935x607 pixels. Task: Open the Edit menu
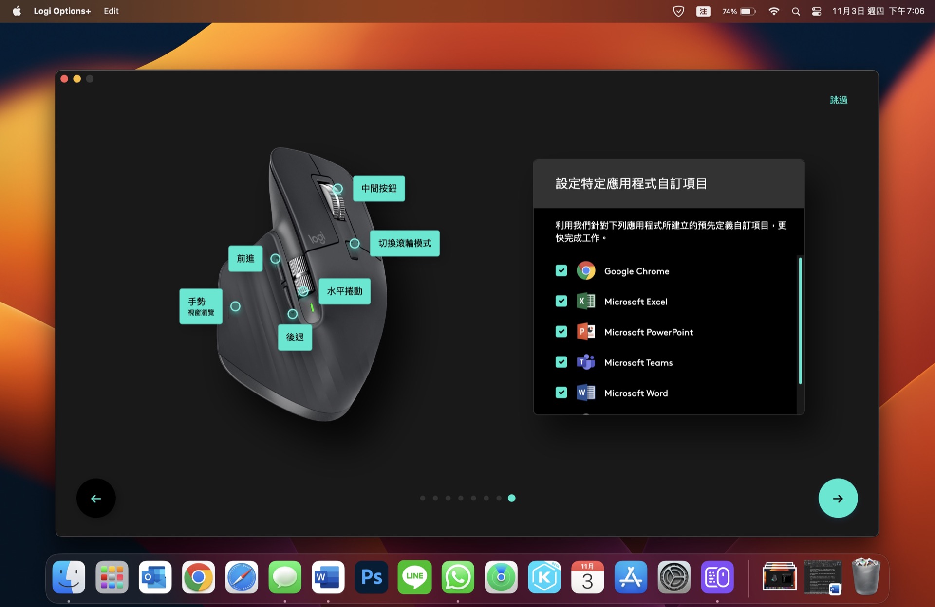coord(111,11)
